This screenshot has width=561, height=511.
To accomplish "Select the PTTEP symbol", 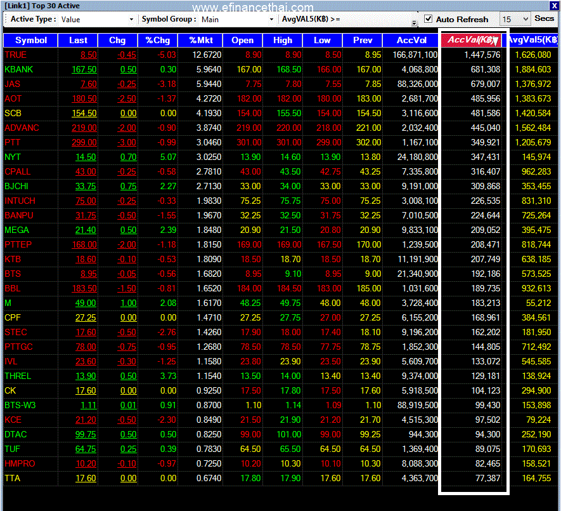I will coord(18,245).
